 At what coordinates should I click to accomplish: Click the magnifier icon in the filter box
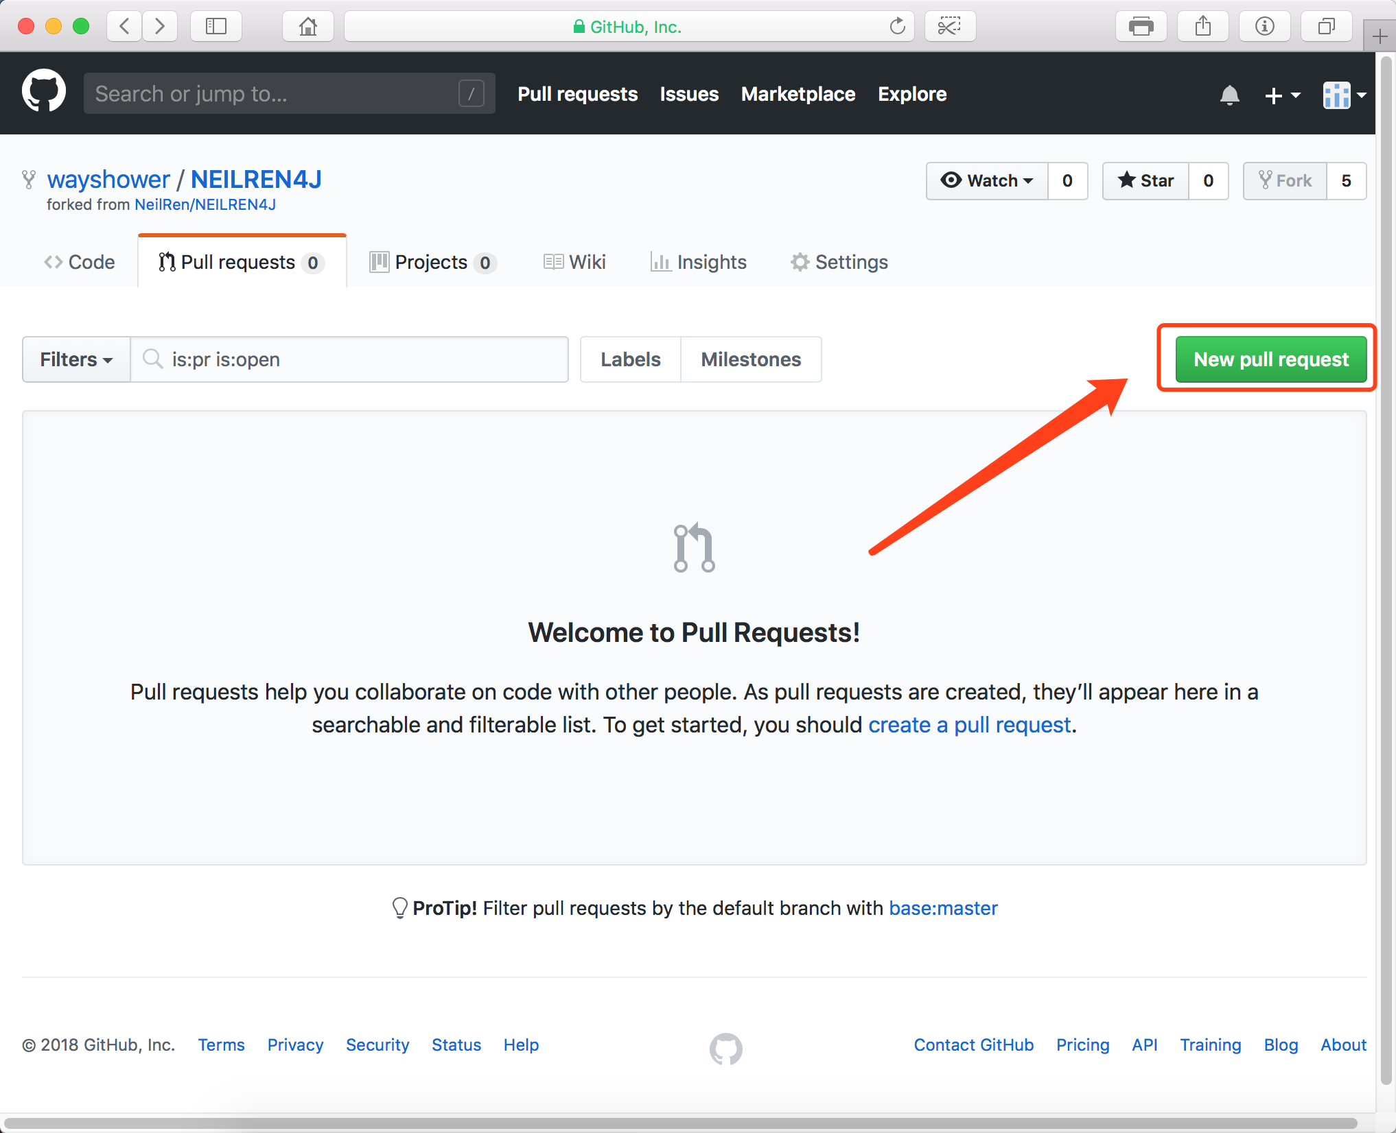pyautogui.click(x=152, y=358)
